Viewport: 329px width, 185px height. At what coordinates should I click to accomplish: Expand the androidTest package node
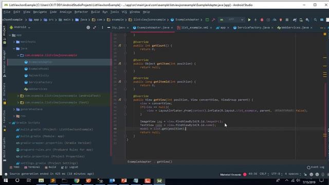pos(18,96)
